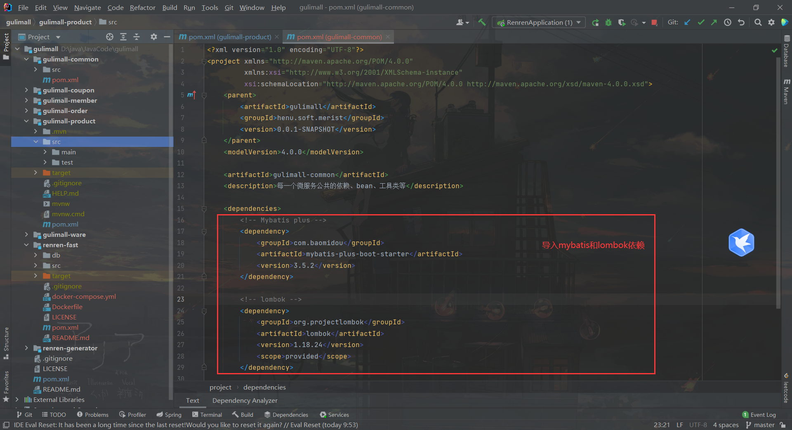The height and width of the screenshot is (430, 792).
Task: Open the Structure tool window on left sidebar
Action: click(x=6, y=343)
